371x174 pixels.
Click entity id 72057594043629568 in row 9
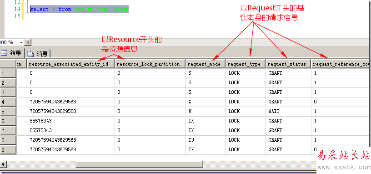point(71,149)
